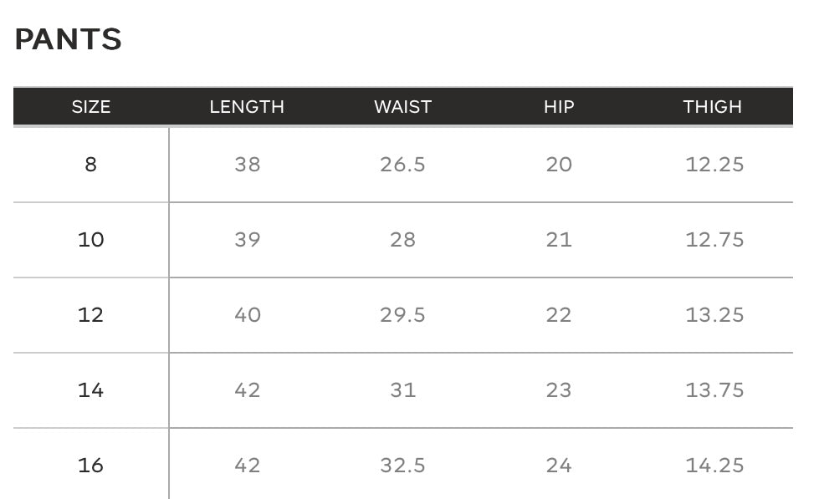Select size 16 row label

[91, 466]
